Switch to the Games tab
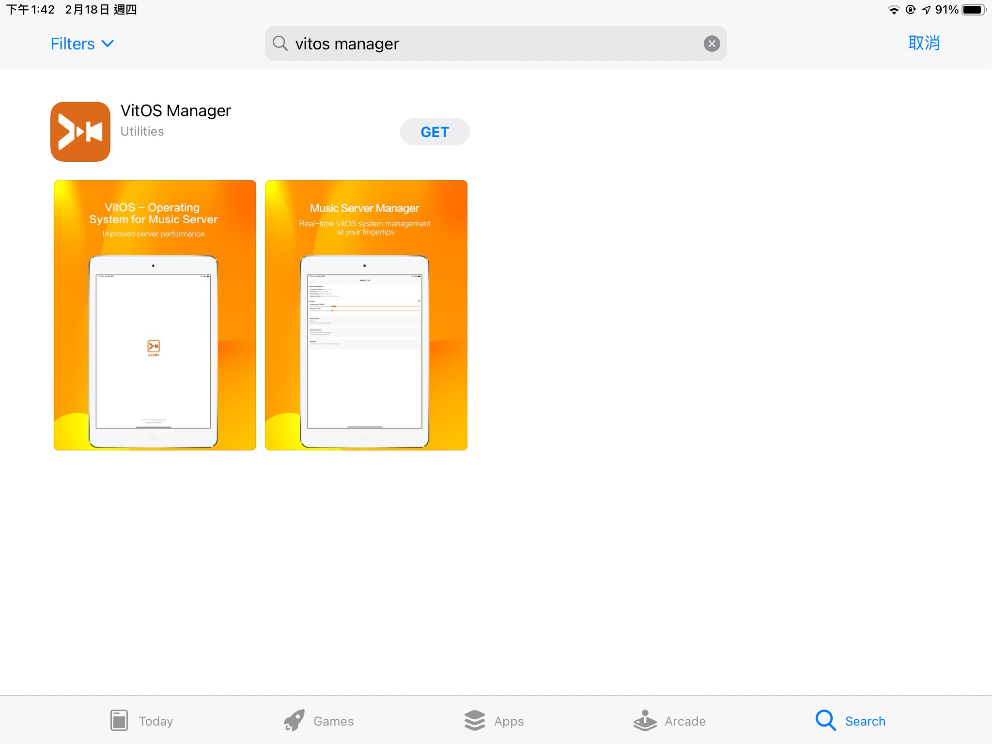The width and height of the screenshot is (992, 744). [319, 721]
